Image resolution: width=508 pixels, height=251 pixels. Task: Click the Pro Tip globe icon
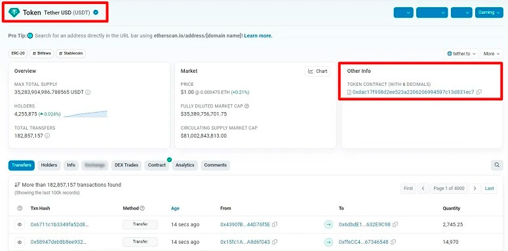(x=30, y=35)
